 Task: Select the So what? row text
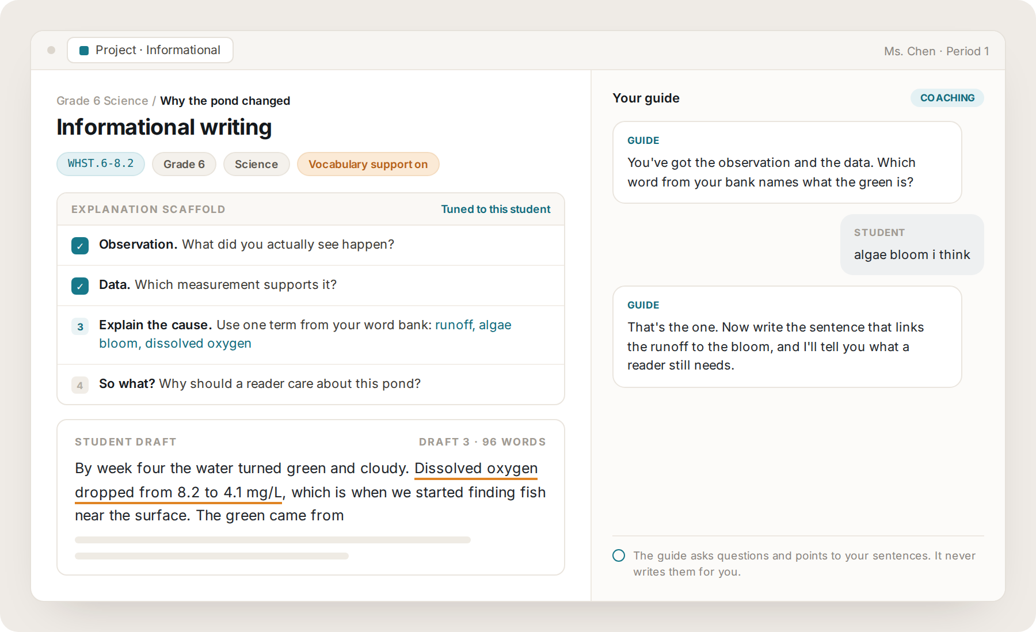coord(260,384)
